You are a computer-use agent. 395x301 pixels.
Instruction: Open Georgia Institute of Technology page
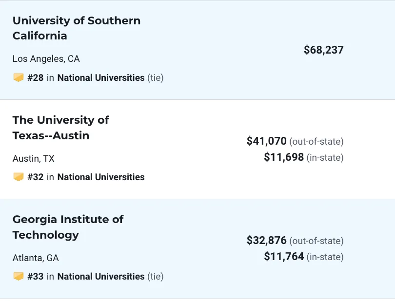click(x=68, y=227)
